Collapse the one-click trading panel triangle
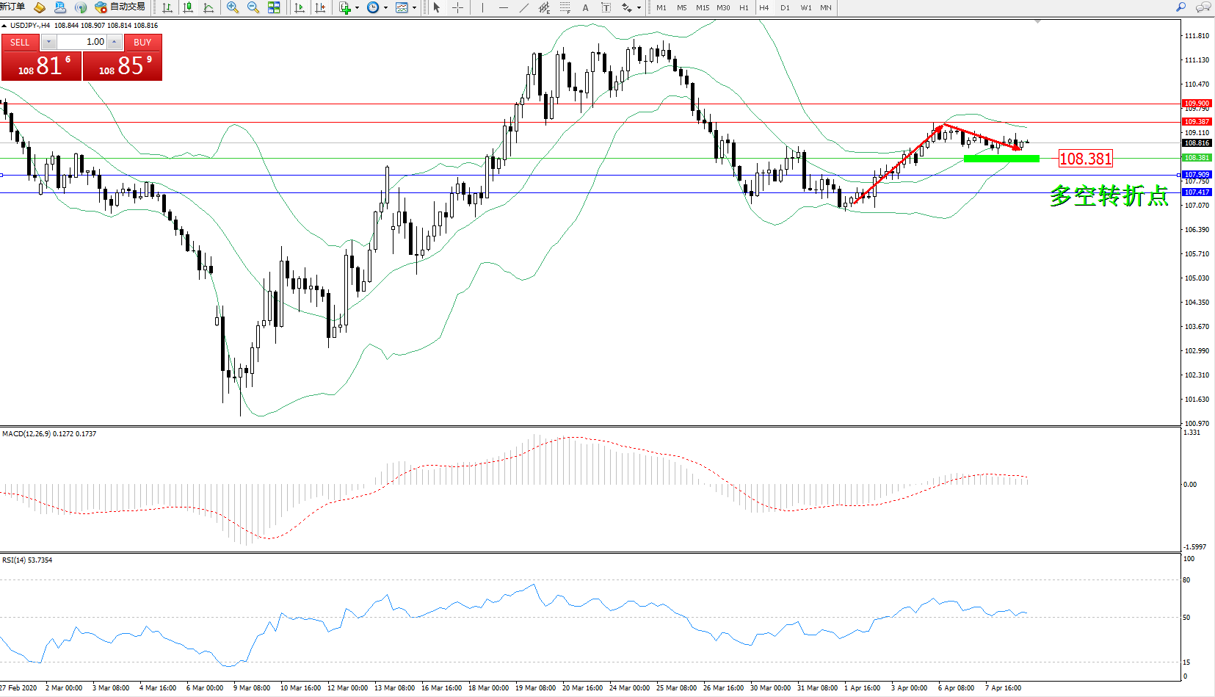The image size is (1215, 697). (4, 26)
